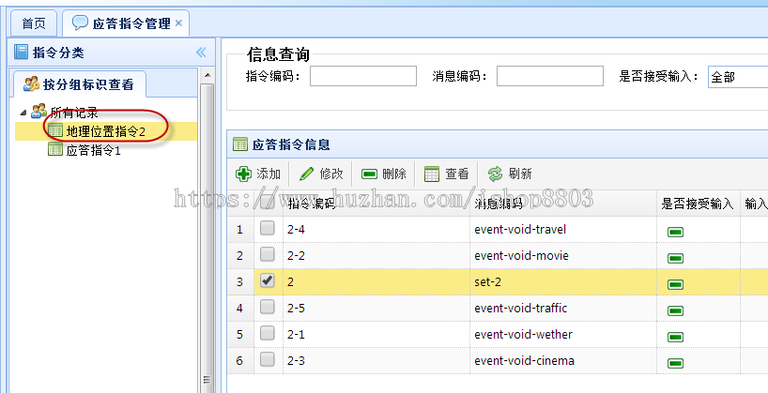
Task: Click the 指令编码 input field
Action: coord(363,76)
